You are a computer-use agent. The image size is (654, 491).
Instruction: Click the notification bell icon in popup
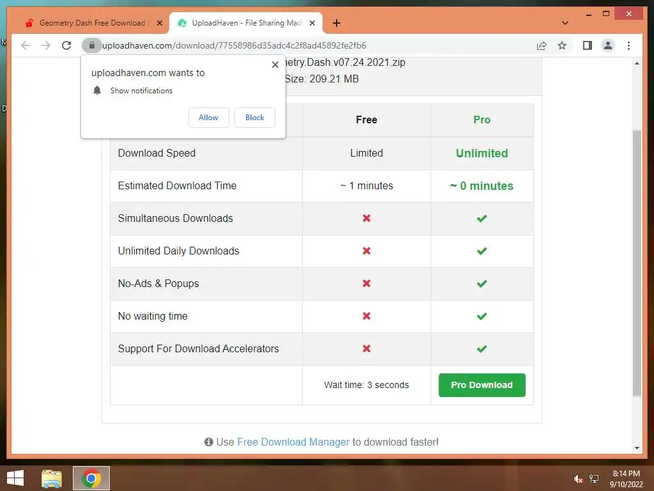[x=97, y=91]
